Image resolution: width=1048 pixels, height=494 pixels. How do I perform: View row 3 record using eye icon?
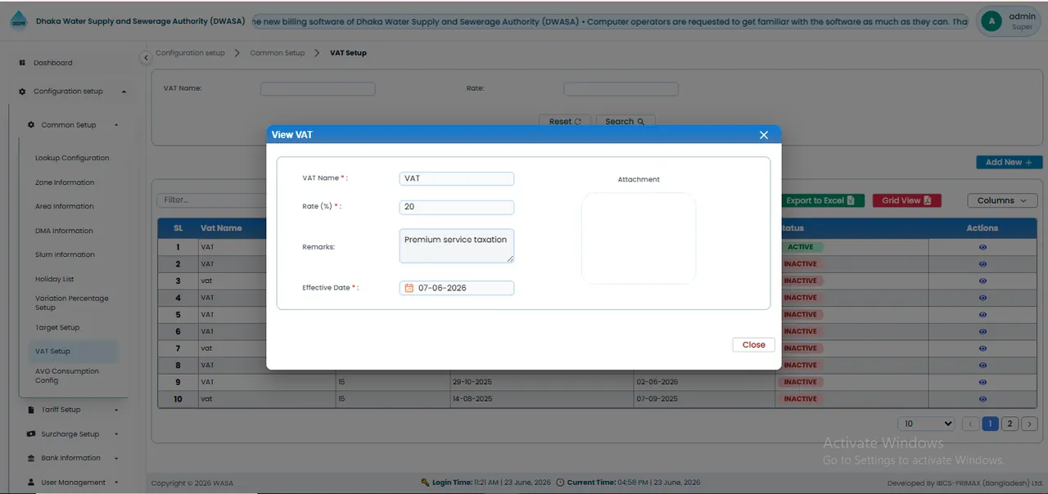(982, 281)
